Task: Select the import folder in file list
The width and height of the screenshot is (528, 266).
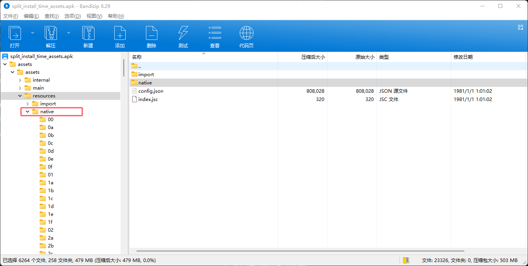Action: pyautogui.click(x=327, y=74)
